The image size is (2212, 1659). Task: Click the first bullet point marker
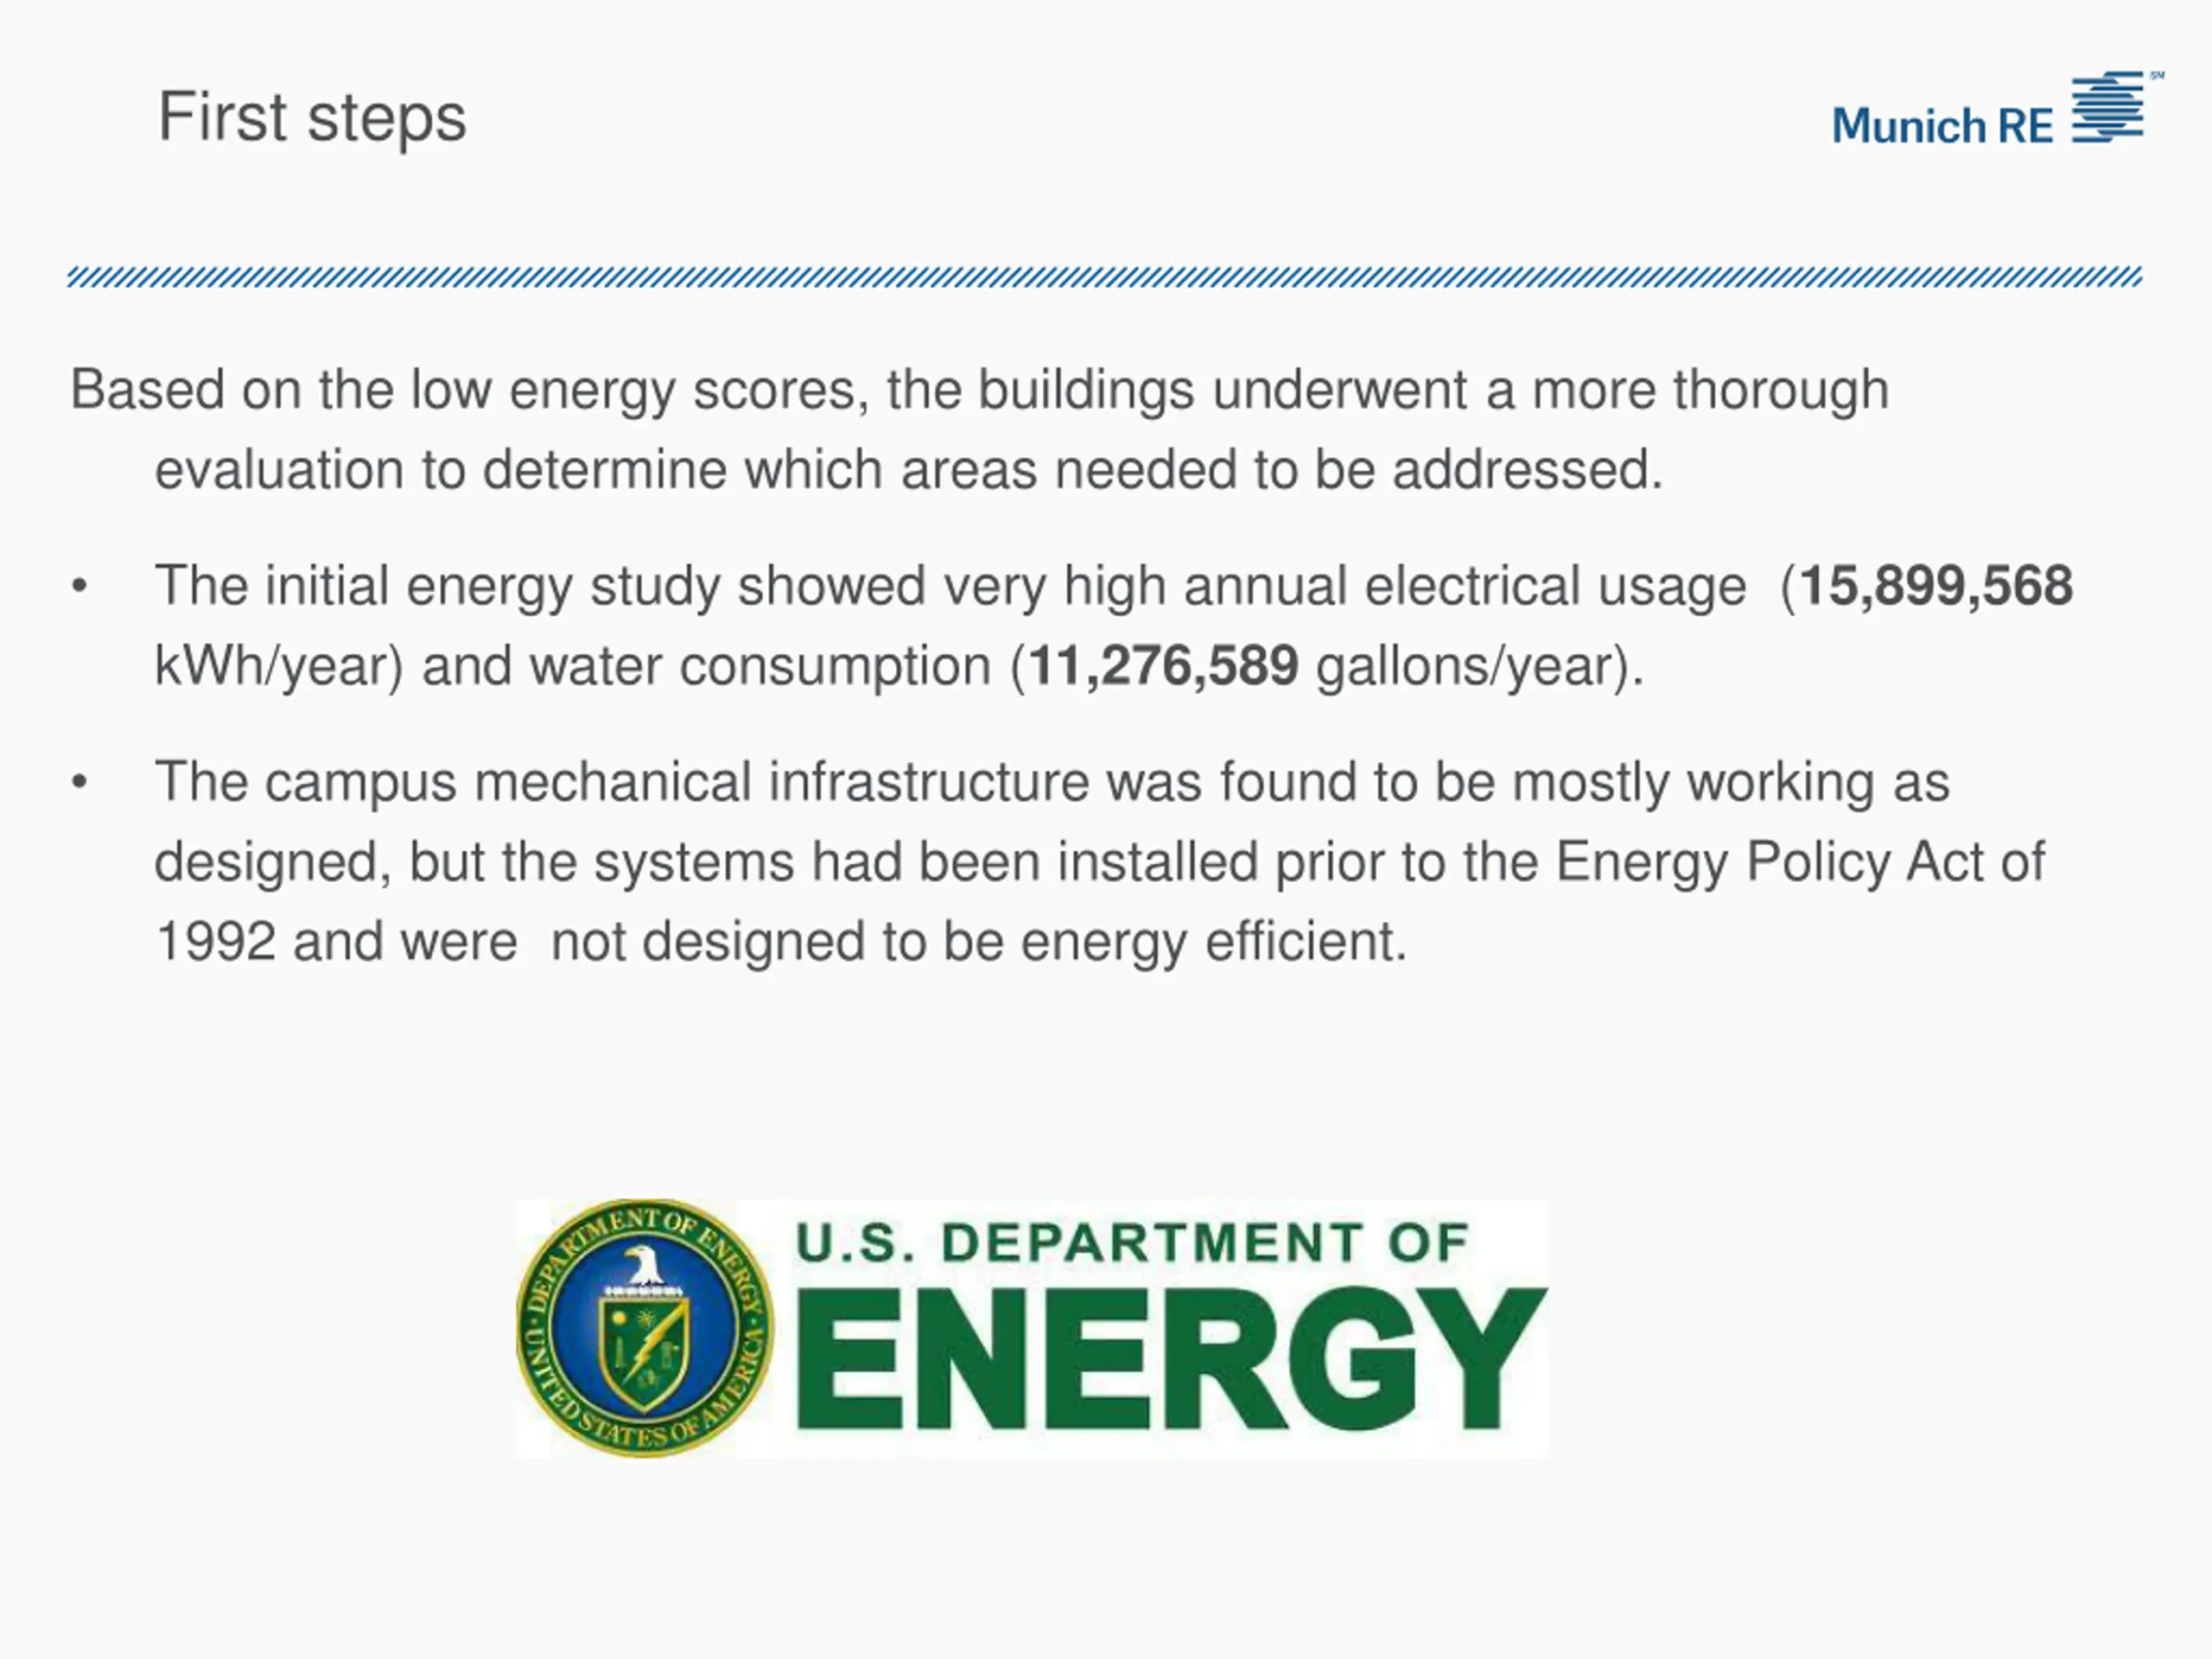point(80,587)
